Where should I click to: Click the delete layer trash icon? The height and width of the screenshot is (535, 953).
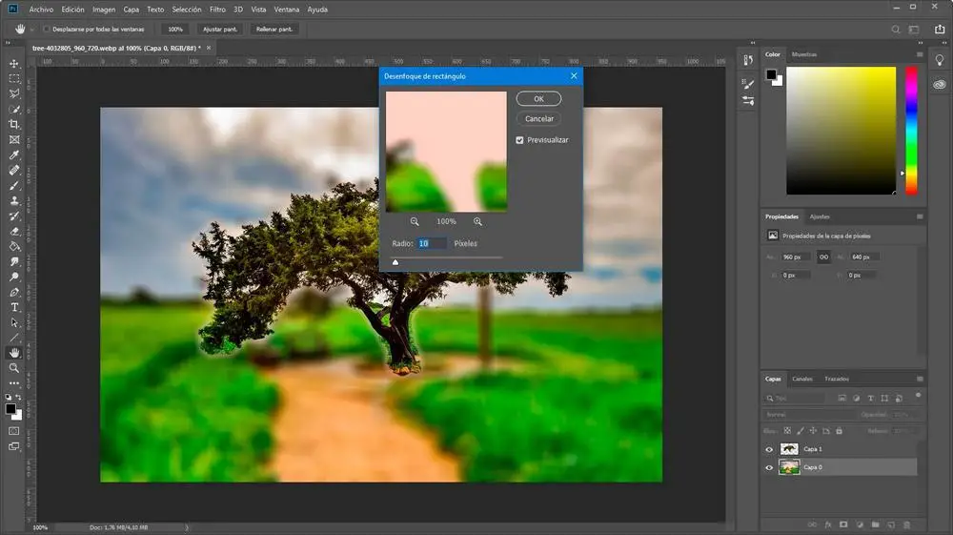(906, 524)
